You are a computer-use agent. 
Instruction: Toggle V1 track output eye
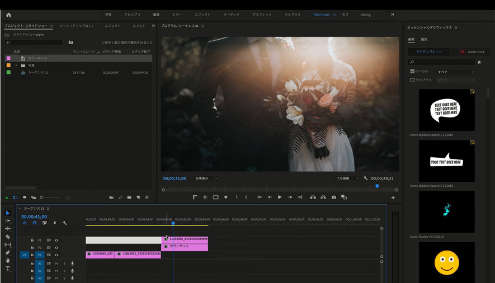coord(56,255)
